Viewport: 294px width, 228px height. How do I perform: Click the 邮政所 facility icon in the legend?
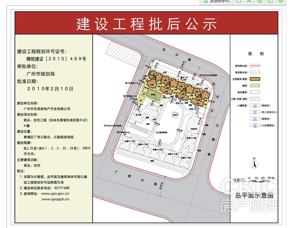[255, 106]
